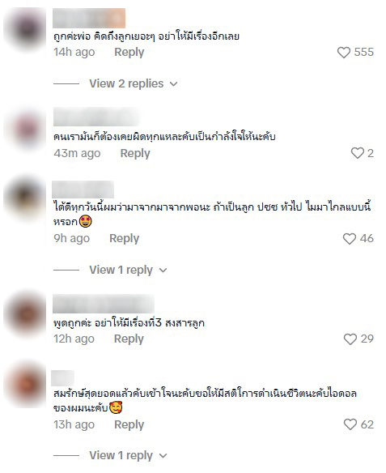Viewport: 386px width, 473px height.
Task: Expand View 1 reply under 13h comment
Action: pos(128,455)
